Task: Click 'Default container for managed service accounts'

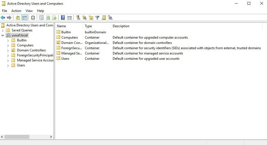Action: (148, 53)
